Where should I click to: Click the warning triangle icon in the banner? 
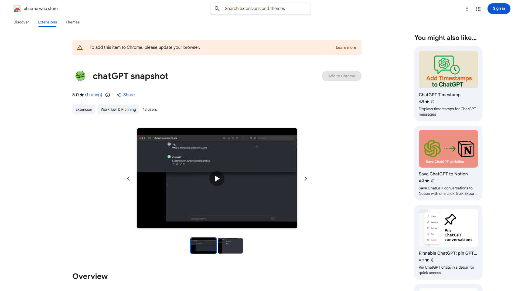[80, 47]
